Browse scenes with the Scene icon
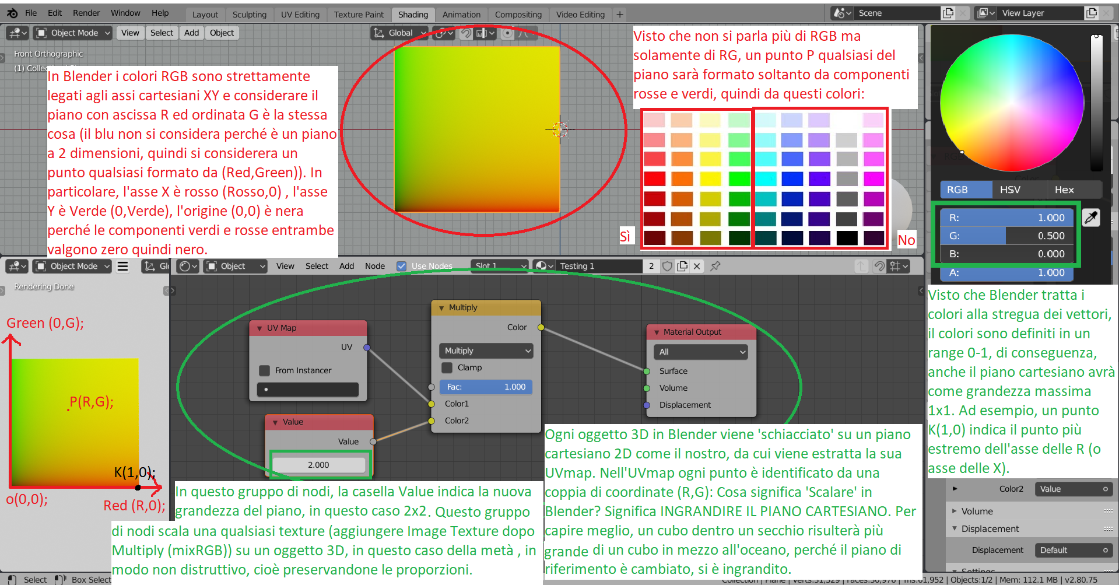The height and width of the screenshot is (585, 1119). click(843, 13)
